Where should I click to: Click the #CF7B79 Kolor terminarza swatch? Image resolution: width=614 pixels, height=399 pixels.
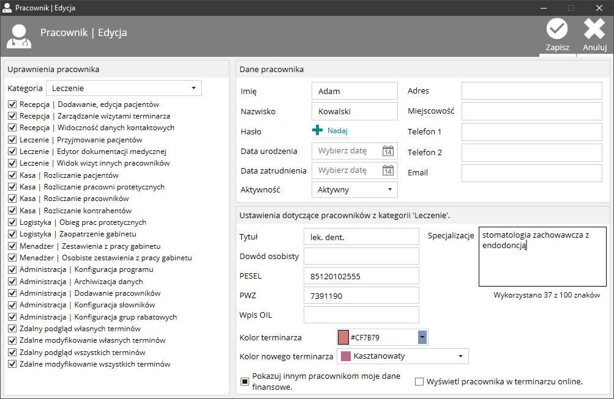[343, 337]
